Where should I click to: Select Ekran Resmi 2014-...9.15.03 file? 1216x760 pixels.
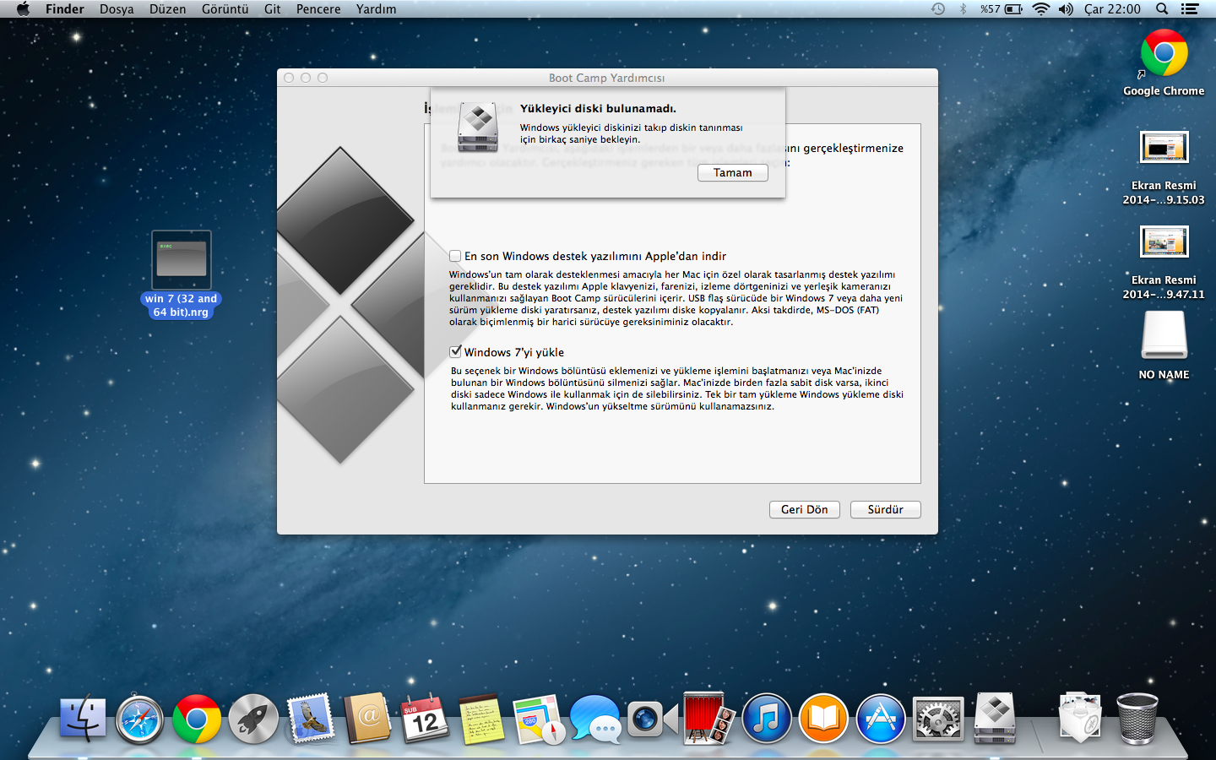tap(1164, 167)
